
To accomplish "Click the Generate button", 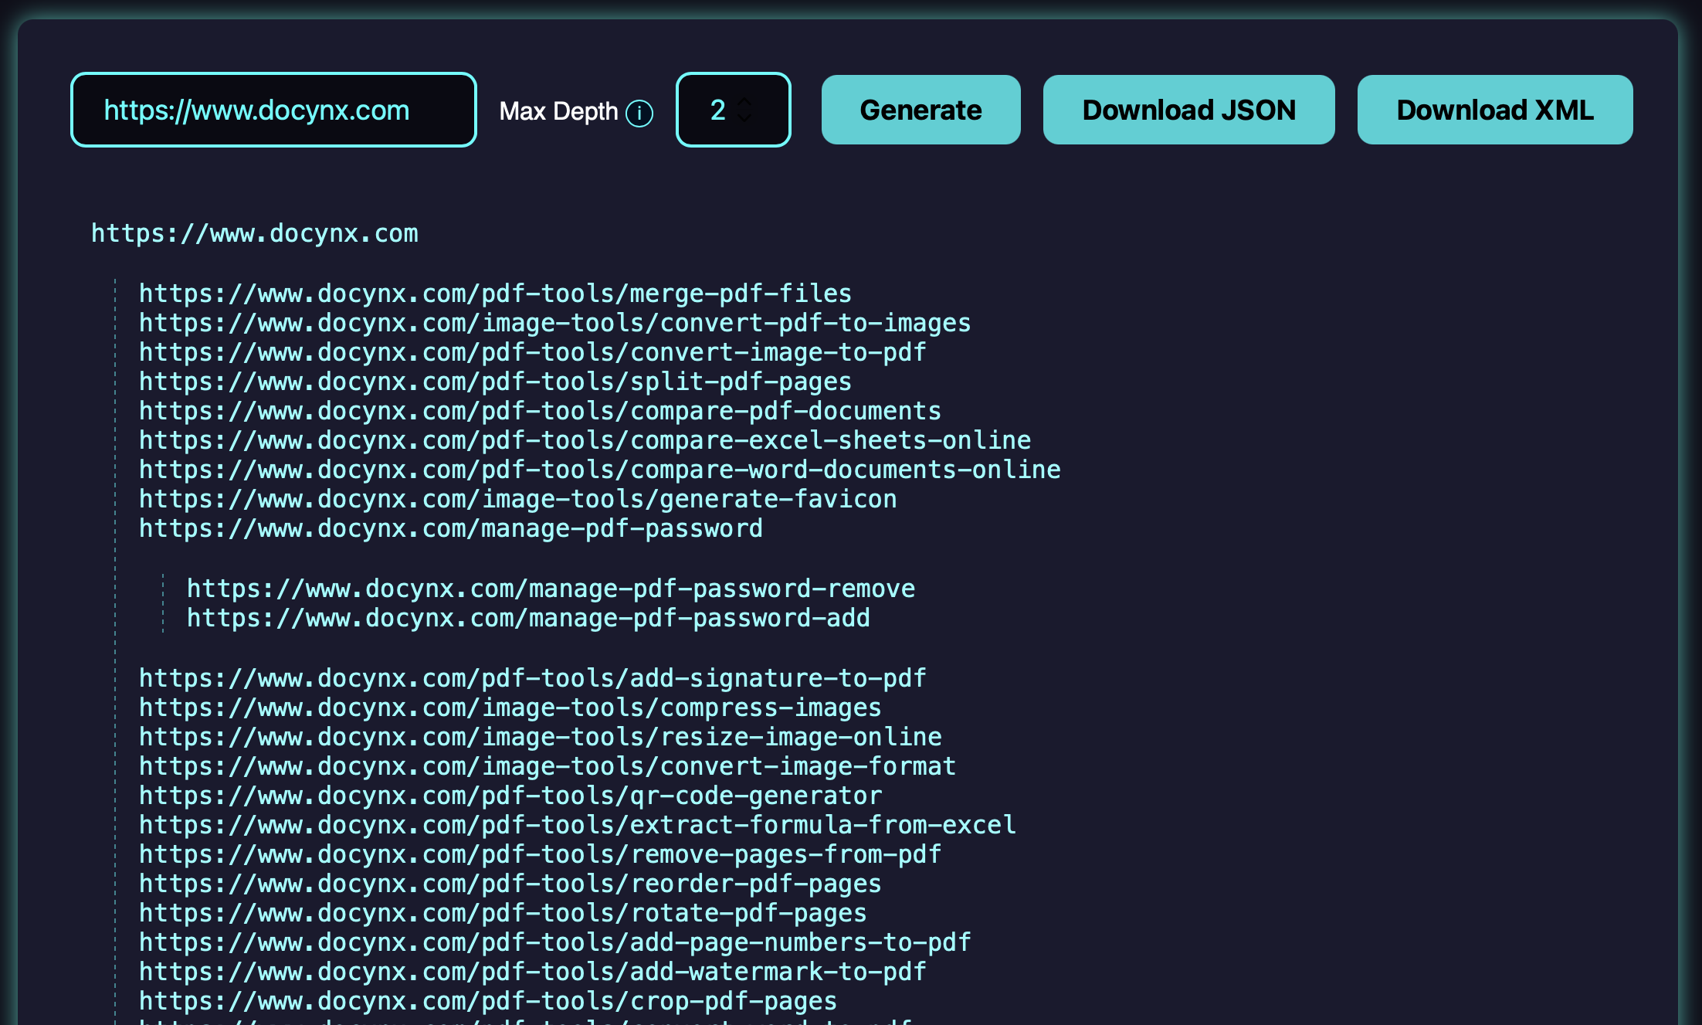I will click(x=921, y=110).
